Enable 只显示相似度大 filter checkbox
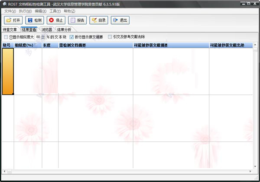 click(x=6, y=37)
